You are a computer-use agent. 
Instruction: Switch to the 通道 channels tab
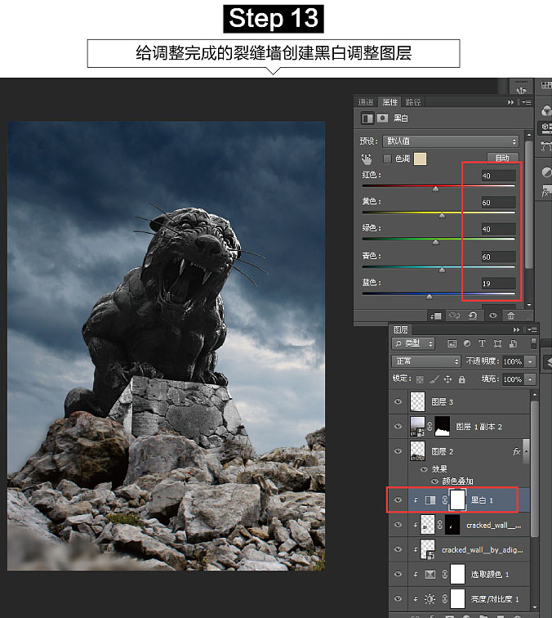tap(366, 102)
